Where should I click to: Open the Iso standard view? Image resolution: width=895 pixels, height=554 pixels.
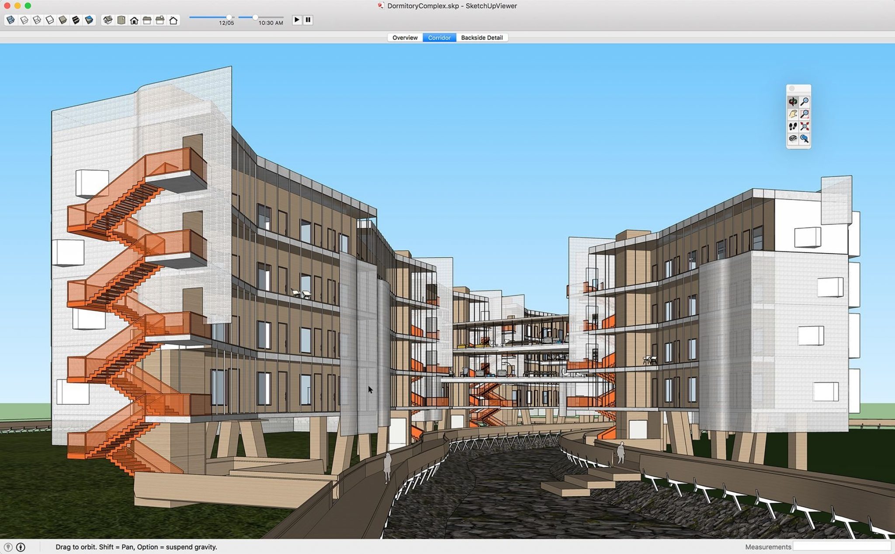coord(108,20)
